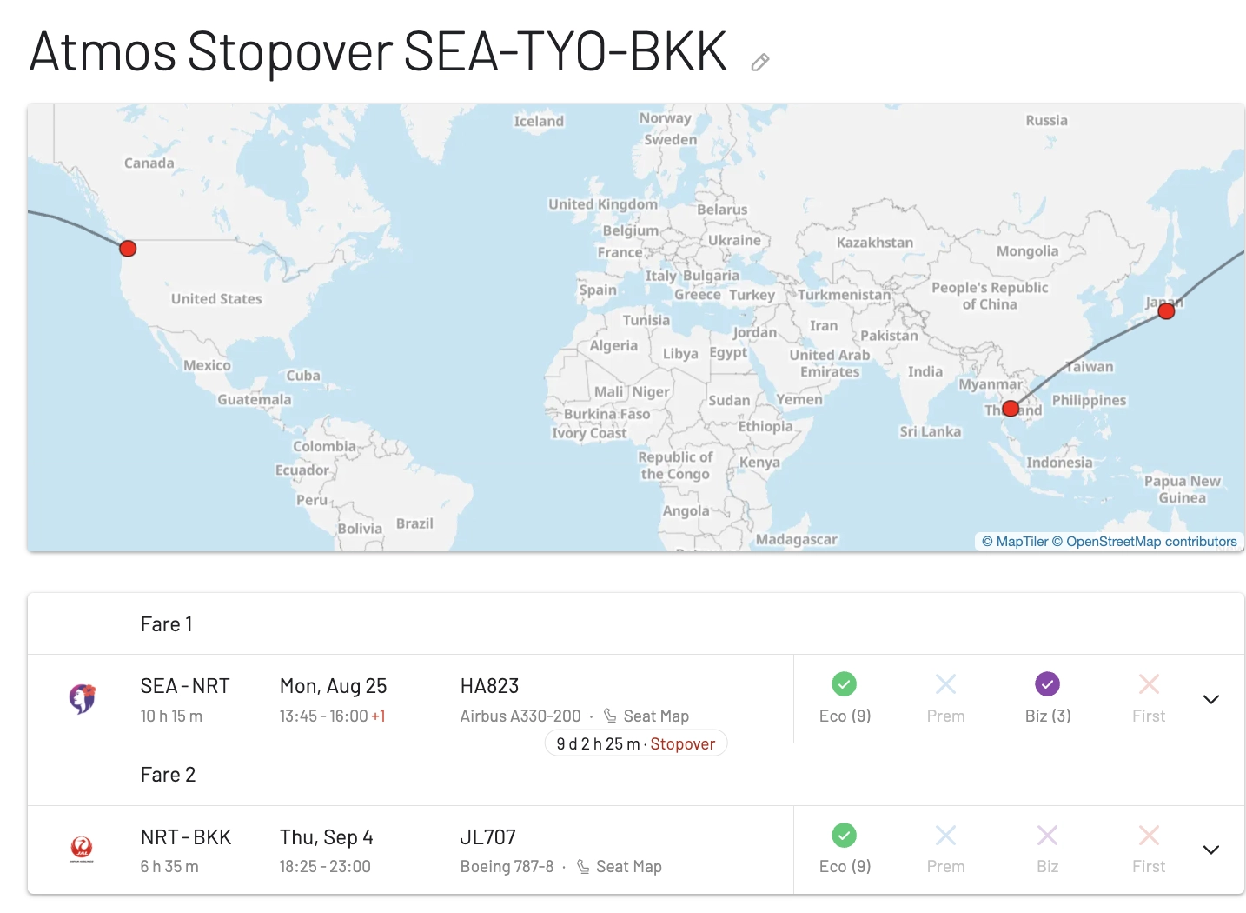
Task: Open Seat Map for Boeing 787-8
Action: 629,866
